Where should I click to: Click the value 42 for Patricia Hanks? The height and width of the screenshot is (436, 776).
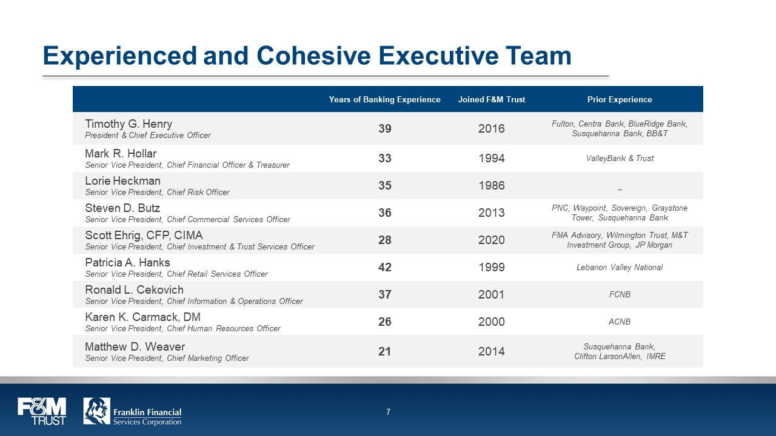384,267
